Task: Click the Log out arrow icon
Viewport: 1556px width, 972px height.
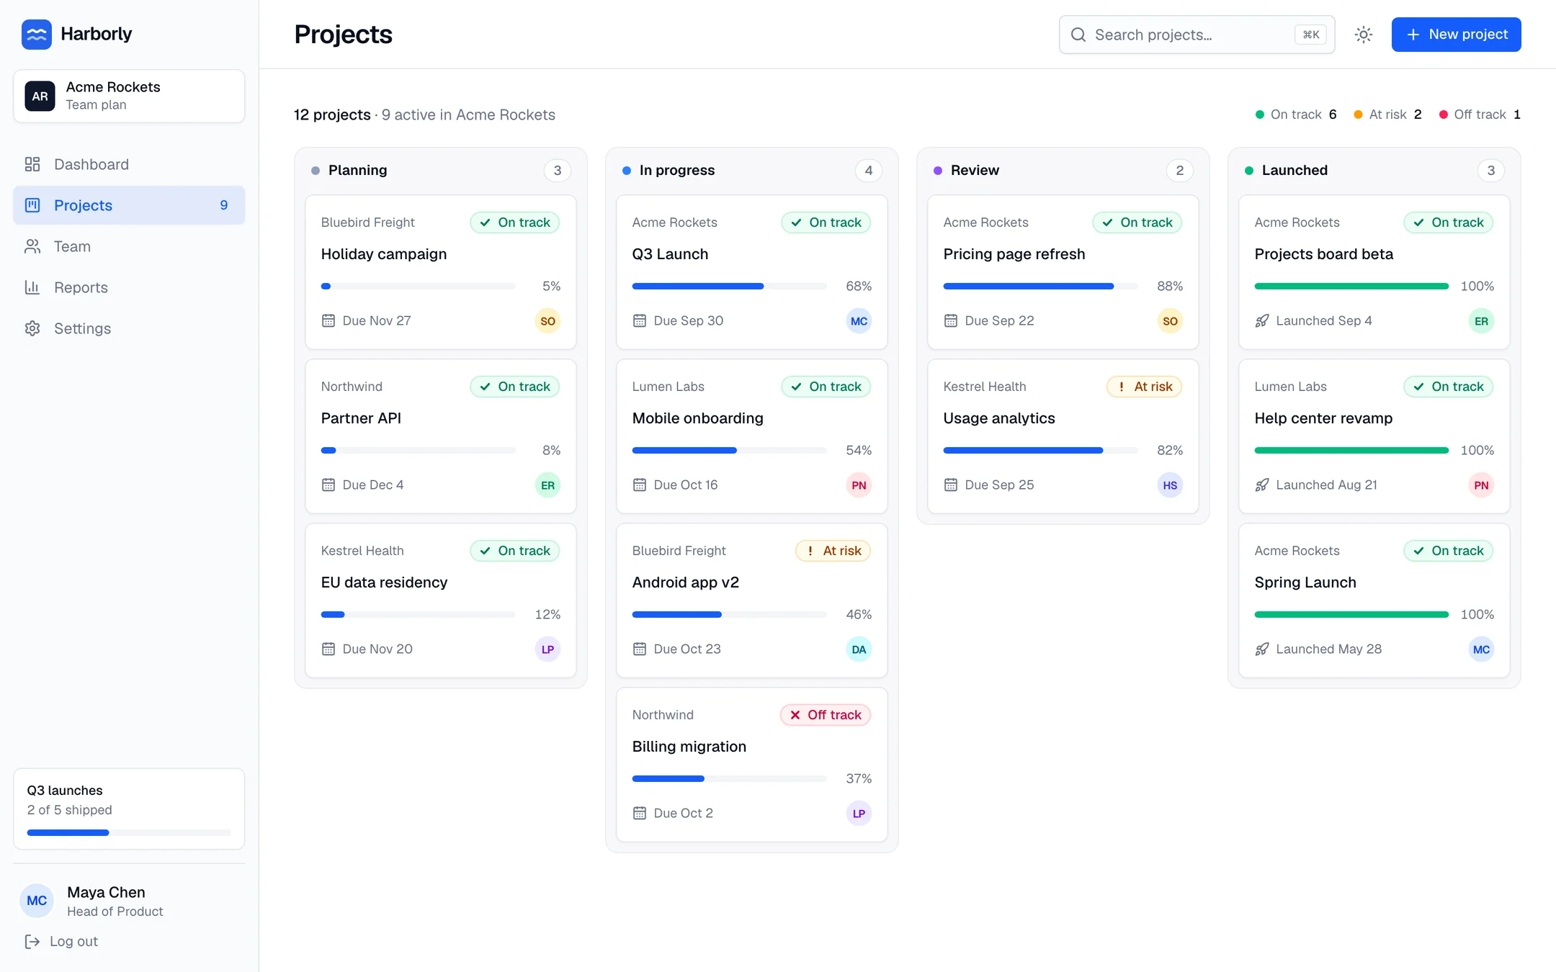Action: coord(32,941)
